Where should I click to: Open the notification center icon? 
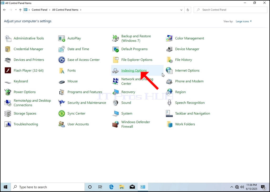pyautogui.click(x=263, y=187)
